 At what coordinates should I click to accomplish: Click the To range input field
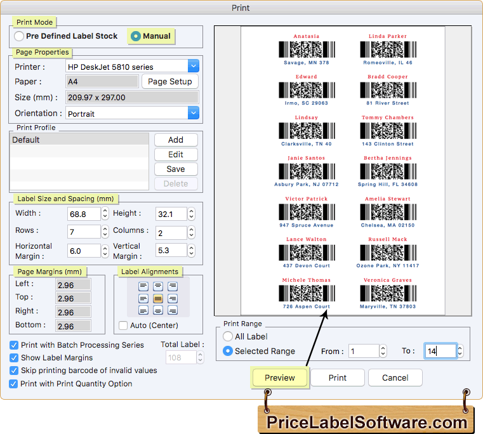(x=440, y=351)
